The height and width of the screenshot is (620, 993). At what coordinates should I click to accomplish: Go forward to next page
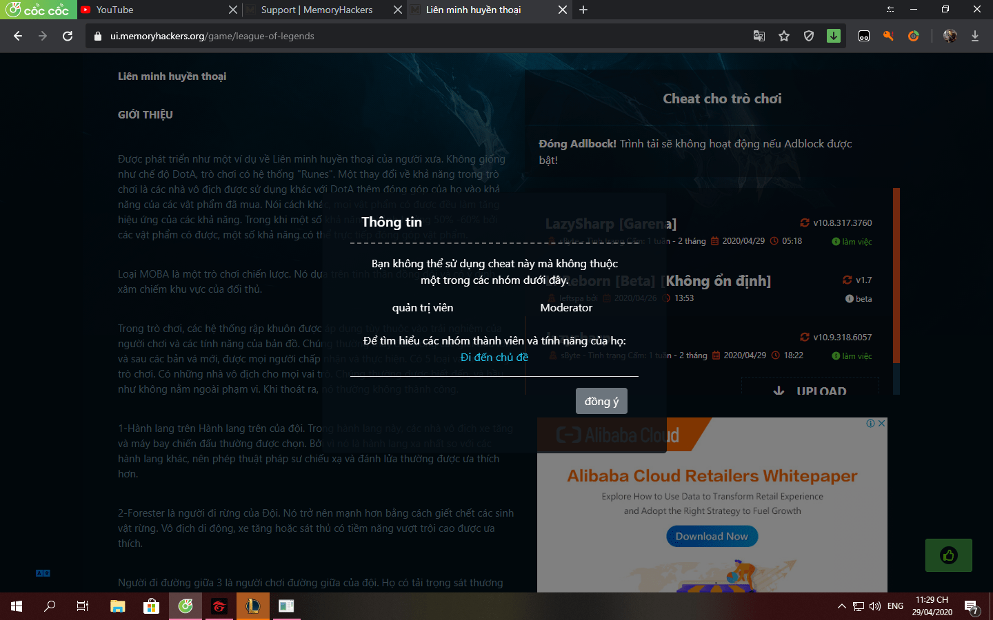coord(43,36)
